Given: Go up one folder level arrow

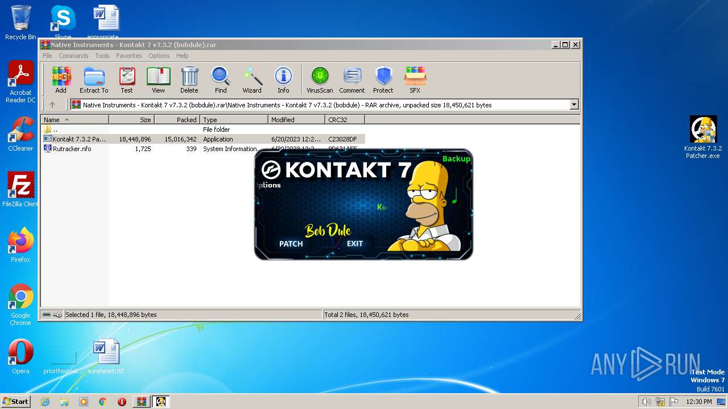Looking at the screenshot, I should 52,105.
